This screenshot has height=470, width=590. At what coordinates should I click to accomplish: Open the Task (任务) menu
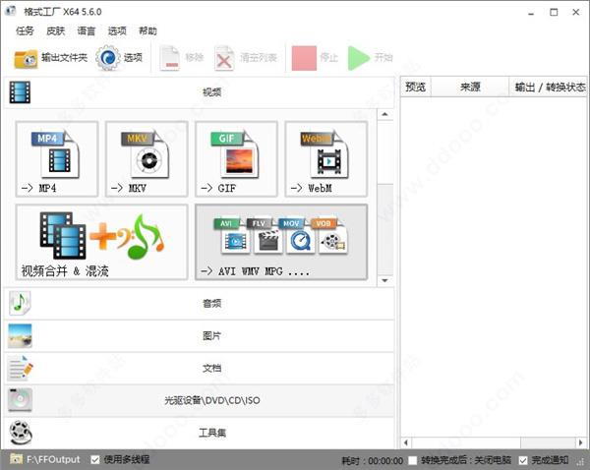tap(25, 31)
